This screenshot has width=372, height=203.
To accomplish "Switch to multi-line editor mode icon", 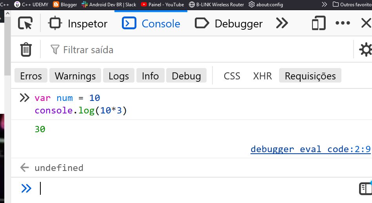I will (365, 189).
